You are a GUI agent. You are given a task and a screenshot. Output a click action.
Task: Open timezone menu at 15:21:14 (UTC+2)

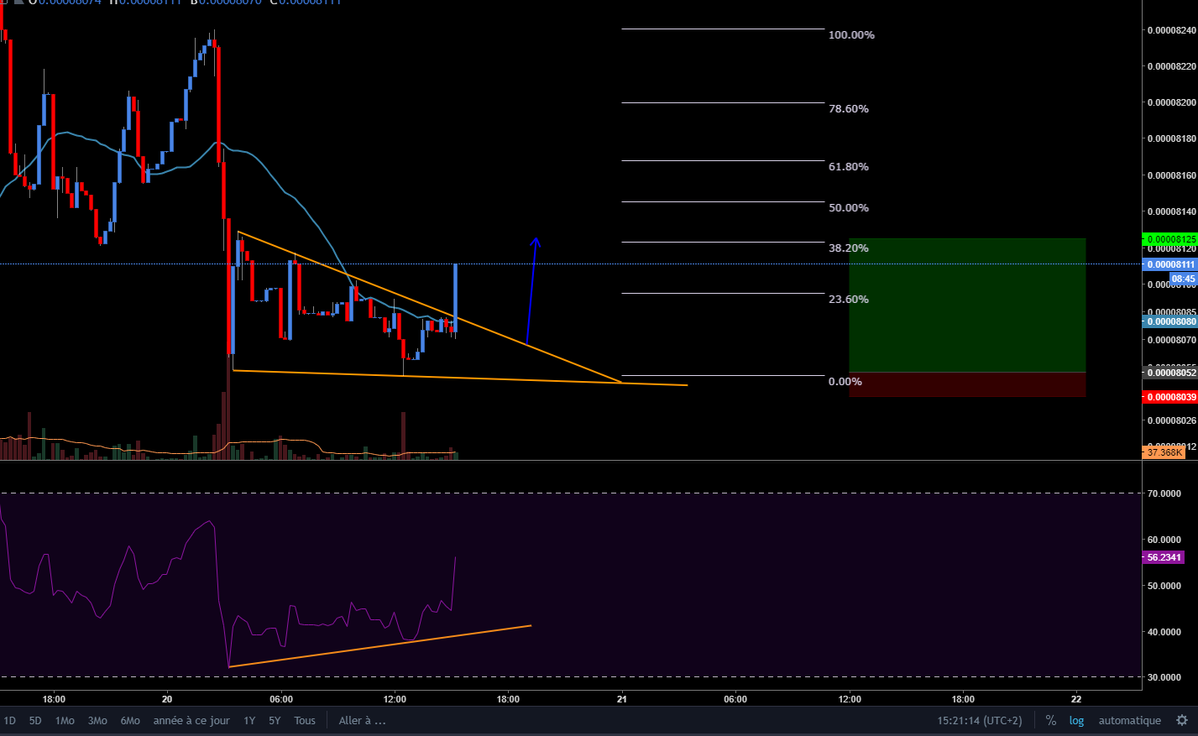pos(980,720)
